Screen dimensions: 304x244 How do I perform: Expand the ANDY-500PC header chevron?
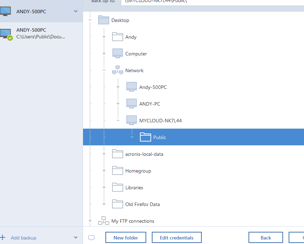point(76,12)
